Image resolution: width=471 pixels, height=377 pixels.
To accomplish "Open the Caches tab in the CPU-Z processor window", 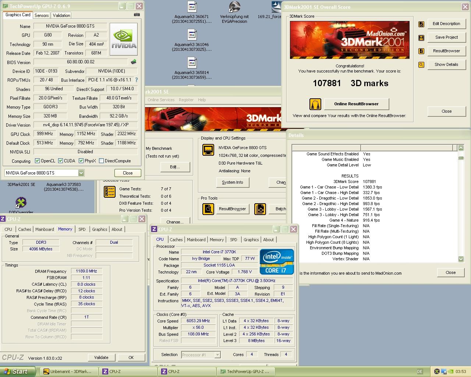I will tap(176, 240).
